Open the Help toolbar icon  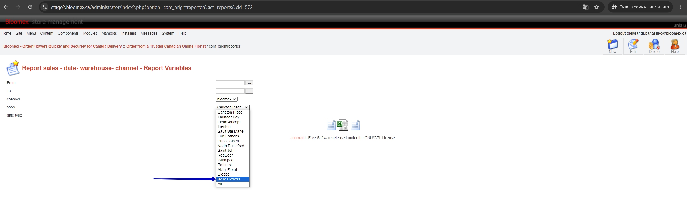click(675, 46)
